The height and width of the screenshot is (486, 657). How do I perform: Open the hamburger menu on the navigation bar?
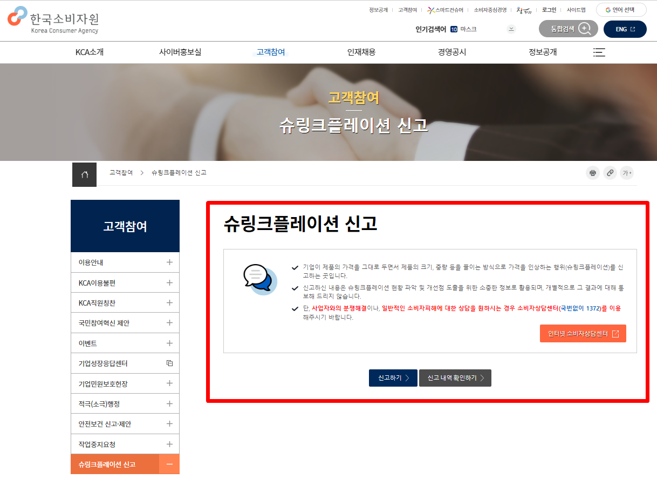(x=599, y=52)
